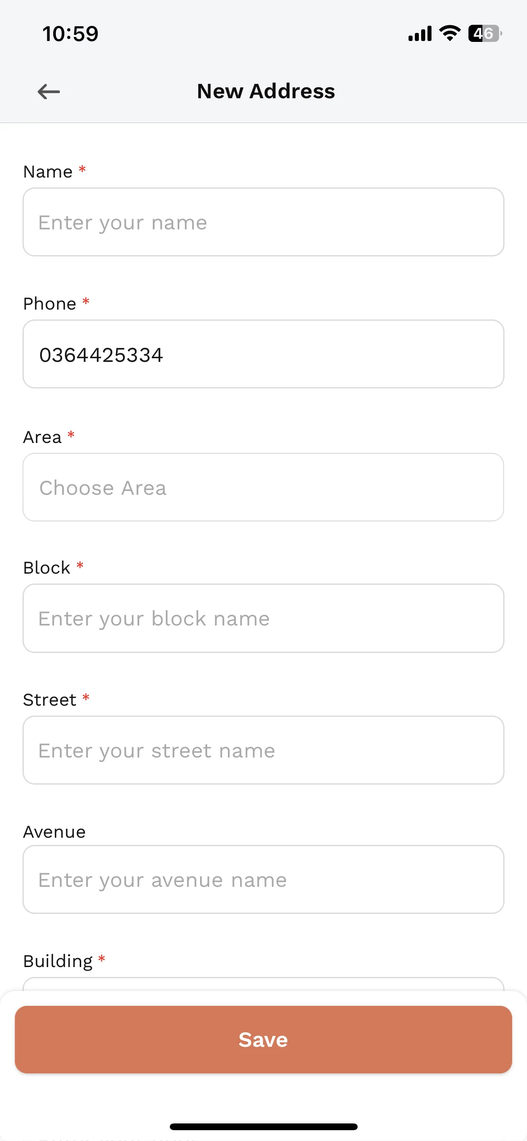The height and width of the screenshot is (1141, 527).
Task: Tap the New Address title
Action: click(x=266, y=91)
